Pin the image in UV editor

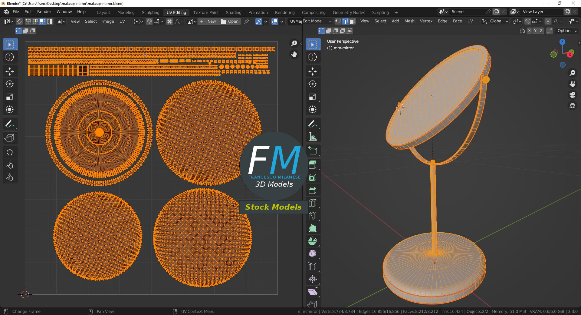point(246,22)
